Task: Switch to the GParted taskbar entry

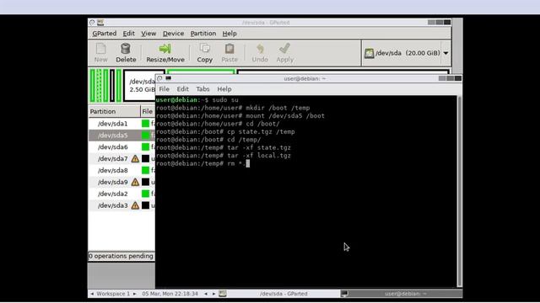Action: pyautogui.click(x=279, y=294)
